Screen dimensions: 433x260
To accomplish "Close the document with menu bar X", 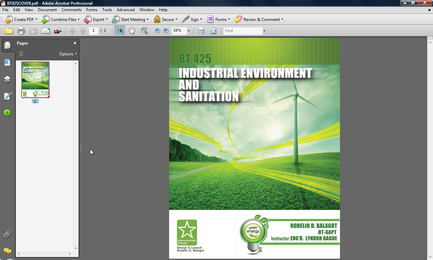I will click(x=429, y=10).
